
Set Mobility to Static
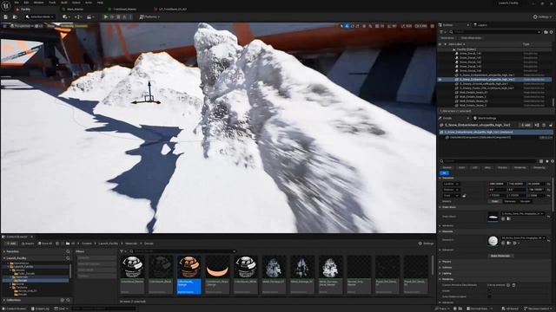pyautogui.click(x=494, y=201)
